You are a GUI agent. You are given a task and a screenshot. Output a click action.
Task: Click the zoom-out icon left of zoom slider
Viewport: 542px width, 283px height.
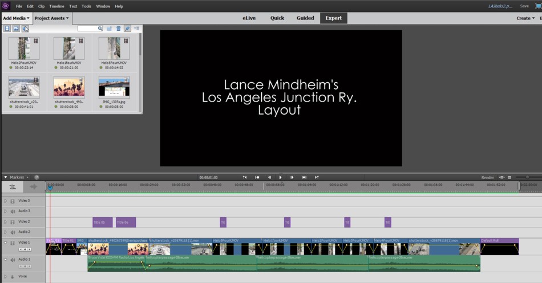click(509, 177)
